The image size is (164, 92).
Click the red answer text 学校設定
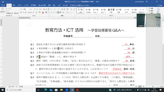pos(117,69)
